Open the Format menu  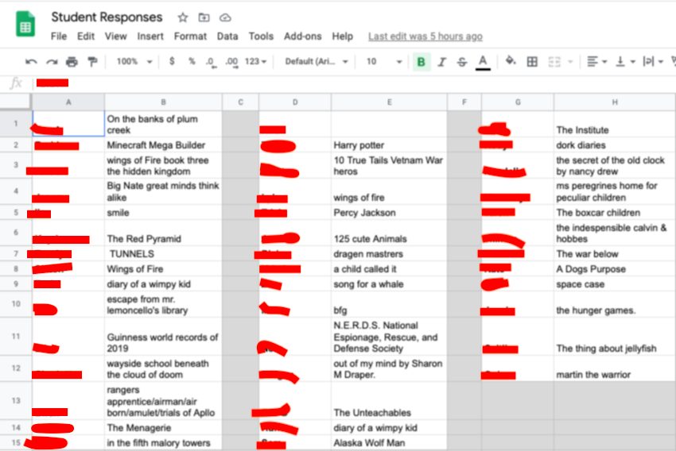[x=190, y=37]
